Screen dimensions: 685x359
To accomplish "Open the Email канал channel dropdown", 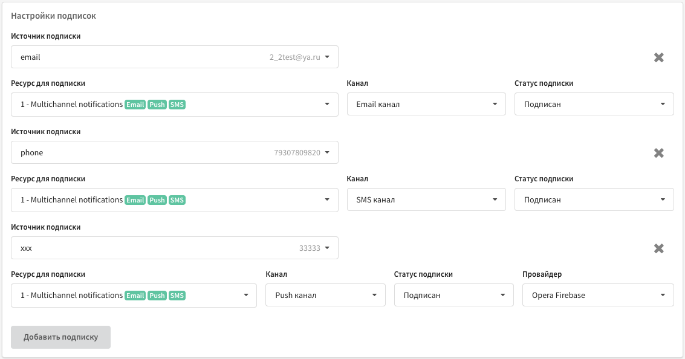I will [x=426, y=104].
